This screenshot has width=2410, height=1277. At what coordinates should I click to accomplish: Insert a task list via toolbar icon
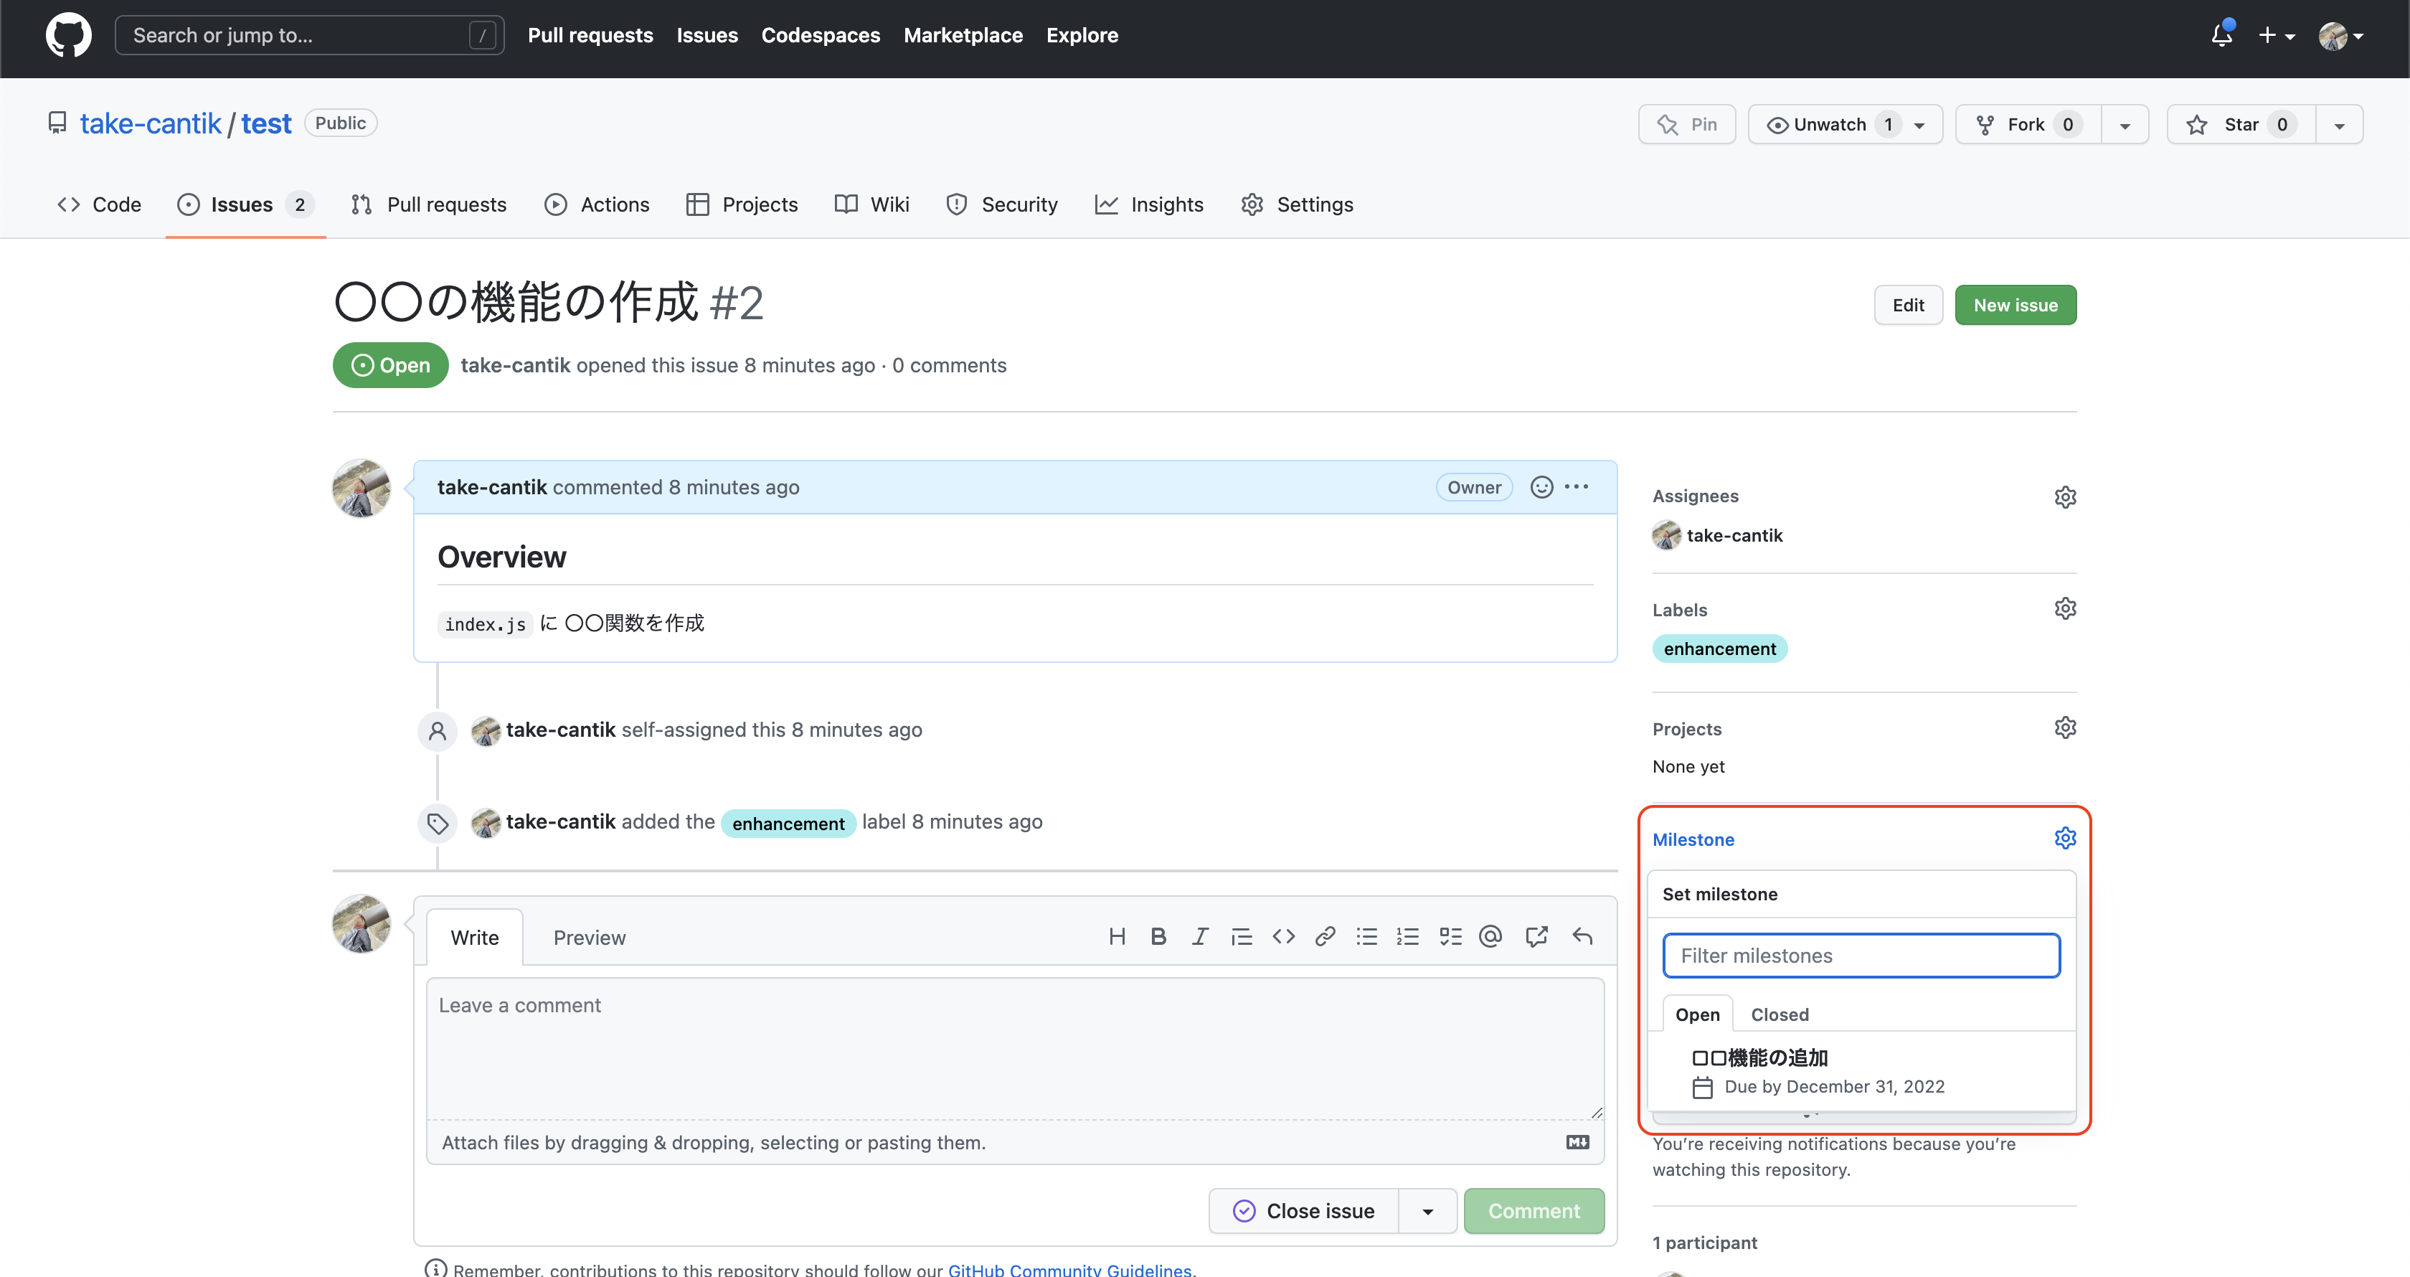pyautogui.click(x=1450, y=936)
